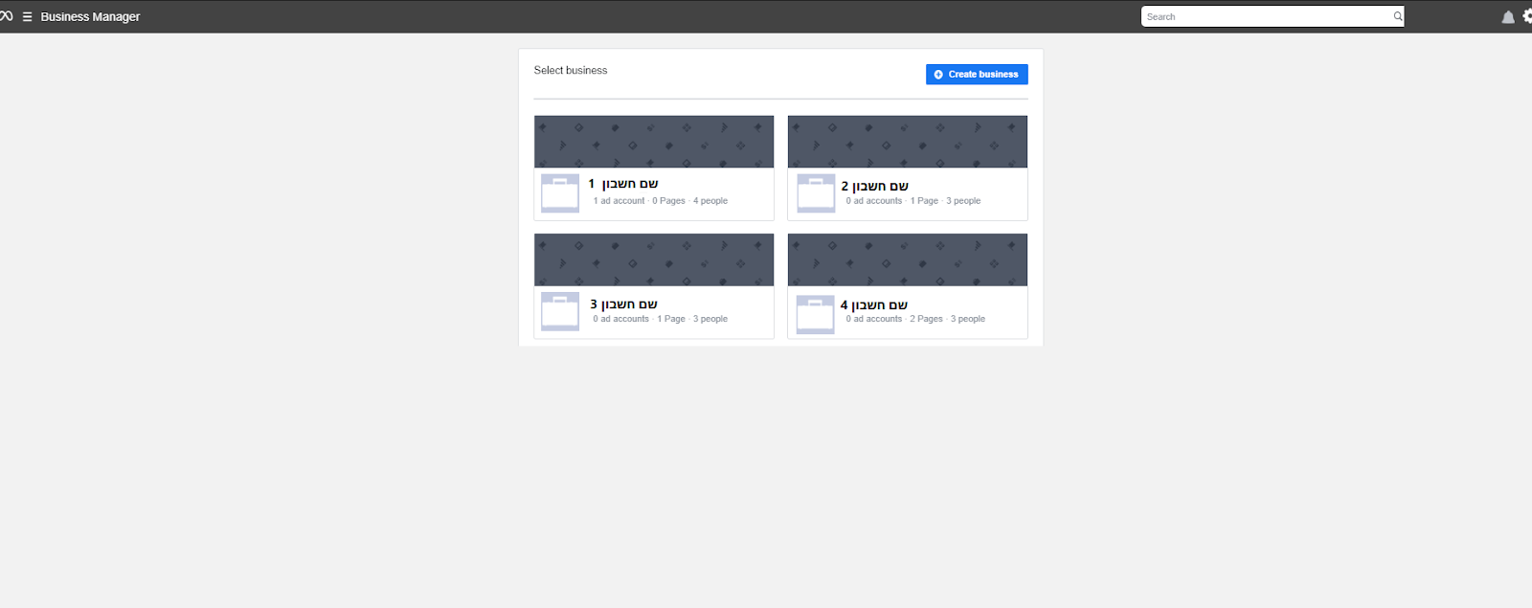Click the Meta logo icon
Screen dimensions: 1532x608
tap(6, 16)
